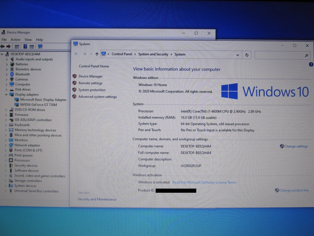Screen dimensions: 314x236
Task: Expand the Firmware node
Action: (x=6, y=115)
